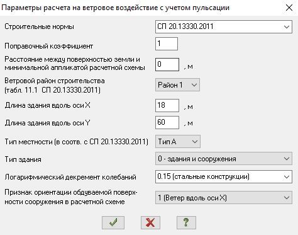Viewport: 298px width, 235px height.
Task: Cancel dialog with the red X button
Action: click(150, 222)
